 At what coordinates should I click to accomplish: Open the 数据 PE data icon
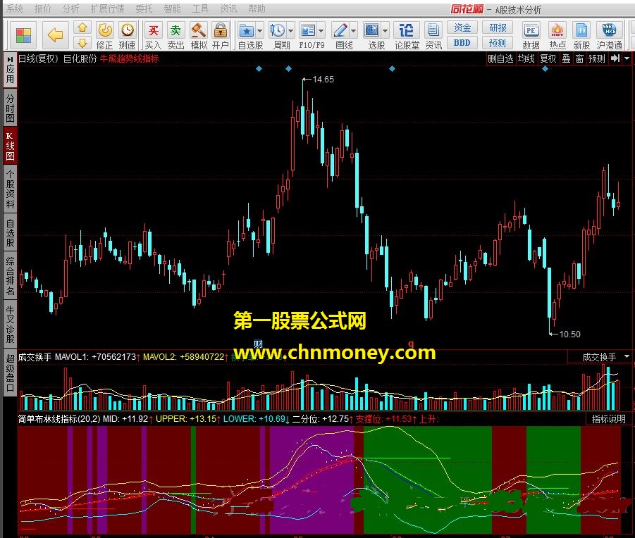531,30
